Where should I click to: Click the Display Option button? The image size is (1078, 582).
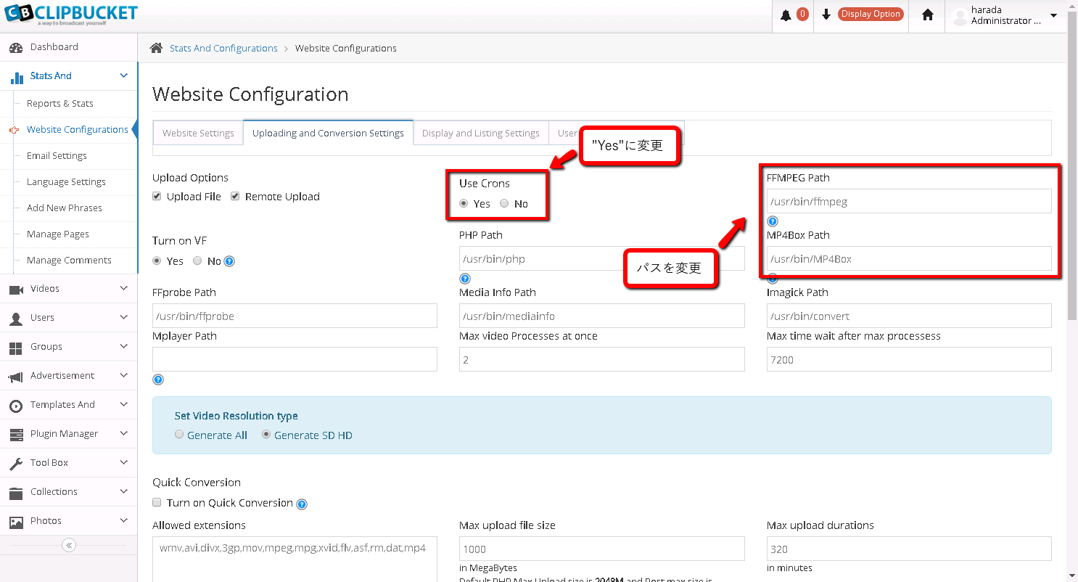tap(870, 15)
